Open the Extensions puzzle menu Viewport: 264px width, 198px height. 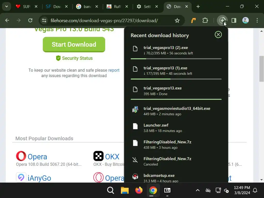click(x=205, y=21)
